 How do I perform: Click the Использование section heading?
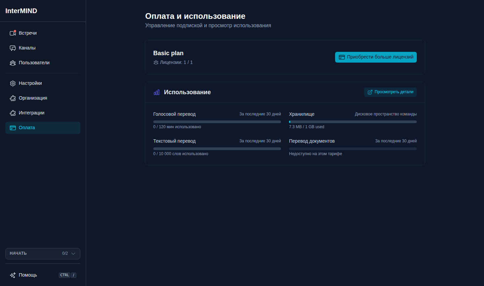pos(187,92)
